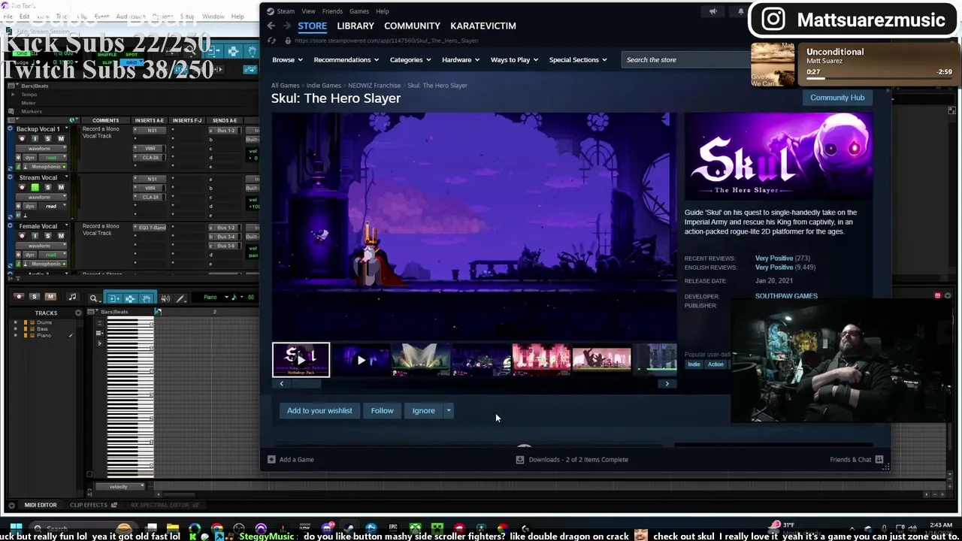
Task: Open Steam Games menu
Action: (x=358, y=11)
